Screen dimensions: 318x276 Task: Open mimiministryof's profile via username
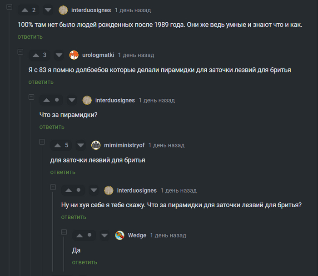pos(124,145)
